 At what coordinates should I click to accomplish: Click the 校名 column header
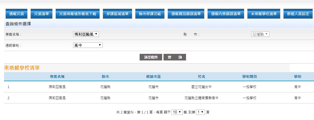coord(201,77)
